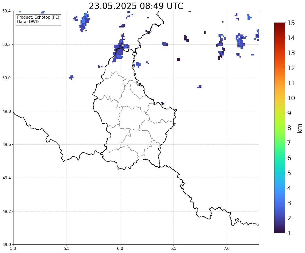Click the title '23.05.2025 08:49 UTC'
This screenshot has height=253, width=305.
[136, 6]
